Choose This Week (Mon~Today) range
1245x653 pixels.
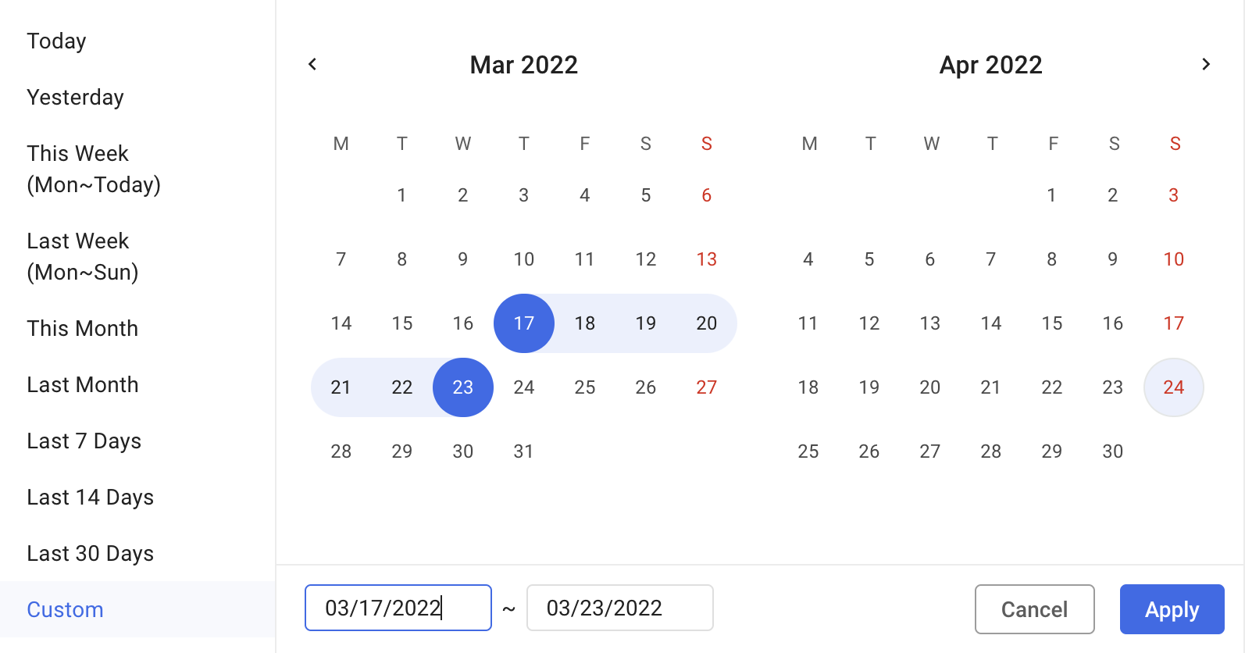pos(94,169)
